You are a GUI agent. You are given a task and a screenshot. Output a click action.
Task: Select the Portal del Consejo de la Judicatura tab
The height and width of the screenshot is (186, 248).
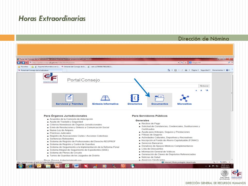click(40, 70)
